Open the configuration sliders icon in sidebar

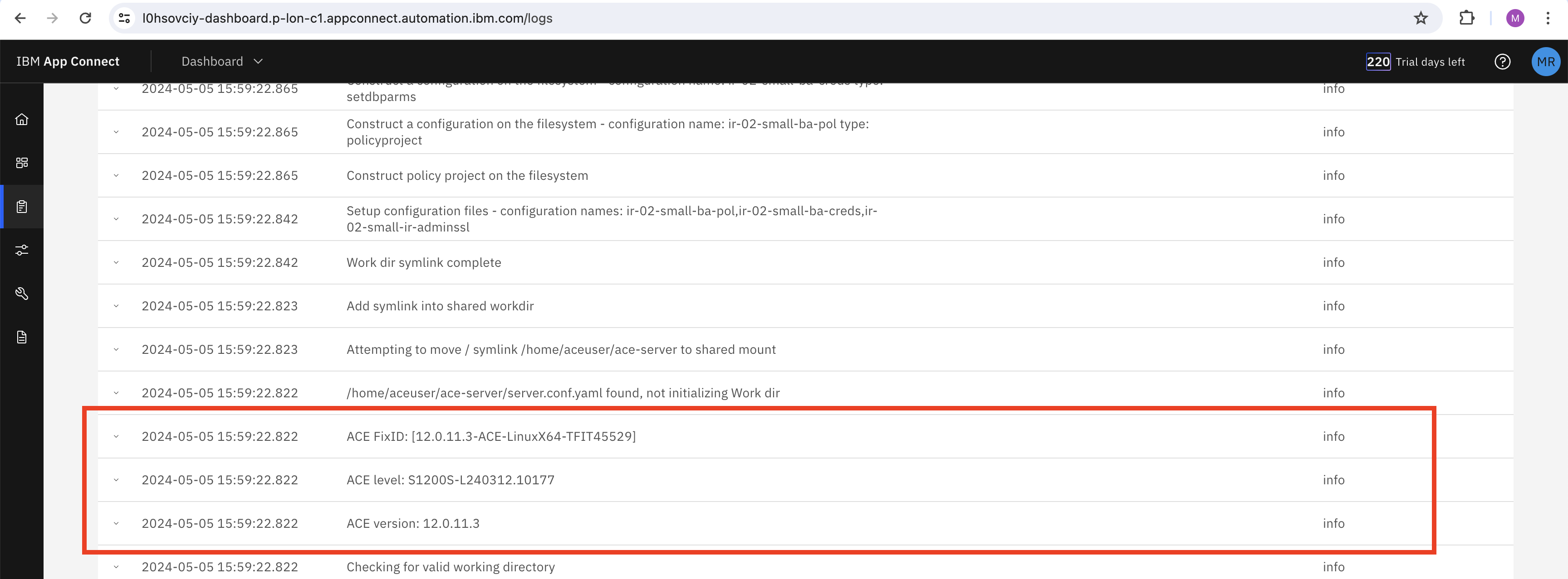(x=22, y=251)
